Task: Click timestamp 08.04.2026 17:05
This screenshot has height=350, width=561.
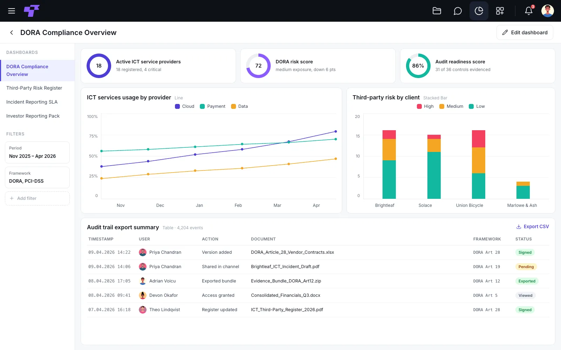Action: [109, 281]
